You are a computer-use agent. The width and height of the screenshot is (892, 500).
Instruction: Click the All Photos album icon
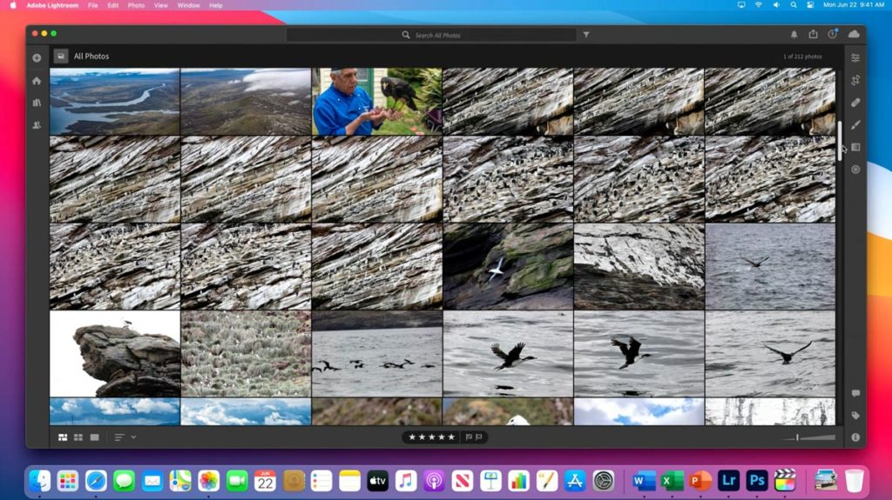click(x=61, y=57)
